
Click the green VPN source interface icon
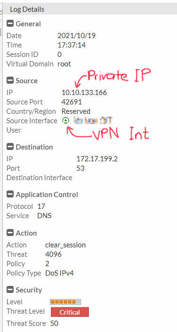coord(66,121)
